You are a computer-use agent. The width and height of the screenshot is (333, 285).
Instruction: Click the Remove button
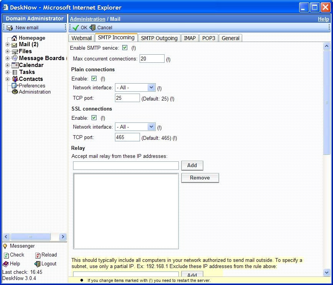(200, 178)
